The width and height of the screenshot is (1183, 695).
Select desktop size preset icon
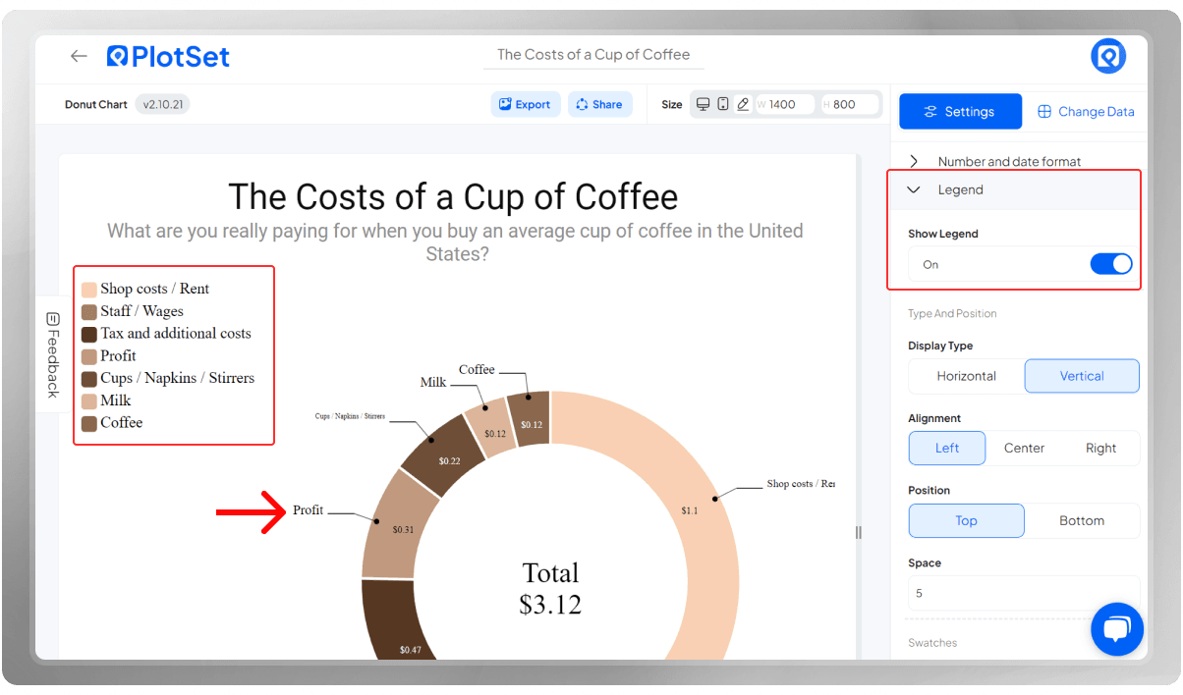tap(703, 104)
